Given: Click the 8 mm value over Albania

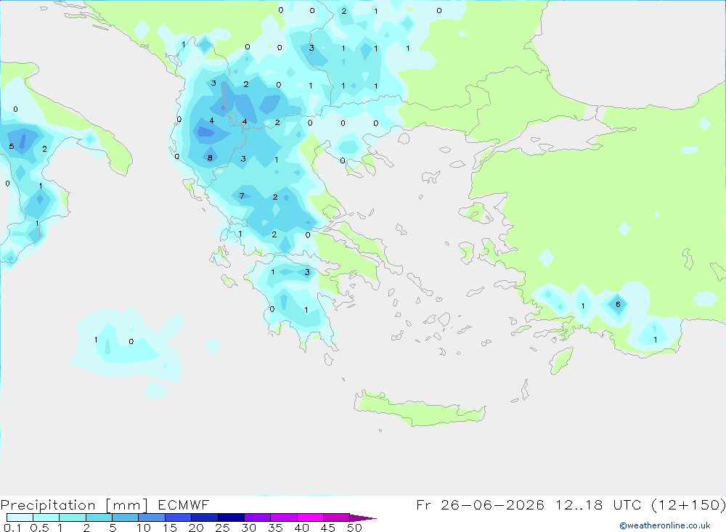Looking at the screenshot, I should pyautogui.click(x=210, y=158).
